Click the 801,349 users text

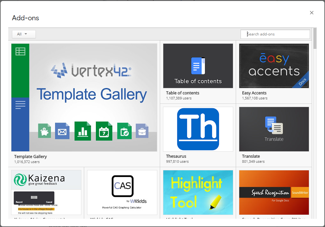[x=253, y=161]
